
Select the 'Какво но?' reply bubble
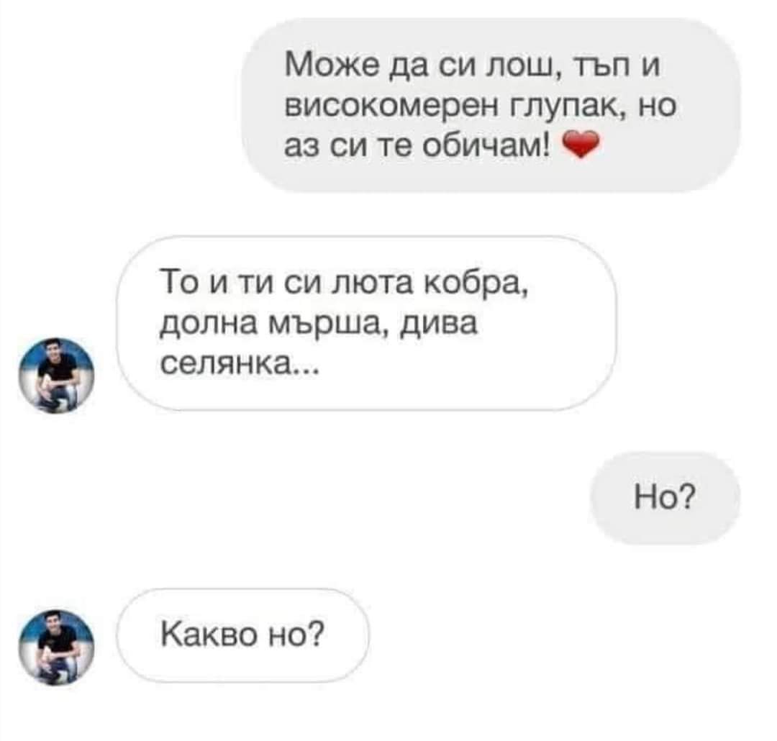[x=243, y=635]
